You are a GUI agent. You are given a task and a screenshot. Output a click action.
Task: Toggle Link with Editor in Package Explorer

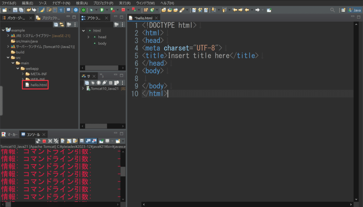62,24
